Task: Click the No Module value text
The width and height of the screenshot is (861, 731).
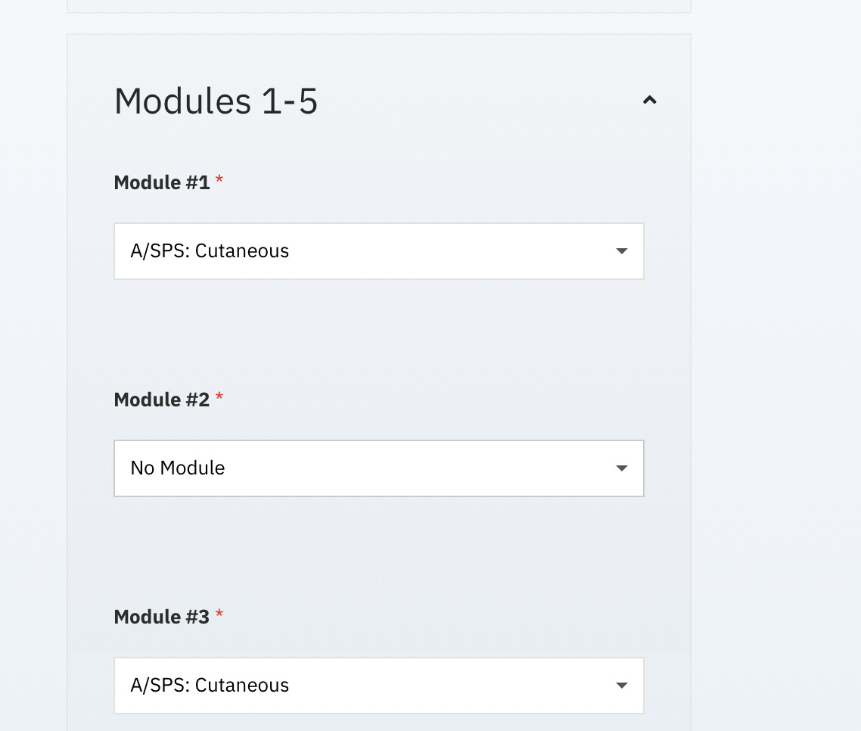Action: (177, 468)
